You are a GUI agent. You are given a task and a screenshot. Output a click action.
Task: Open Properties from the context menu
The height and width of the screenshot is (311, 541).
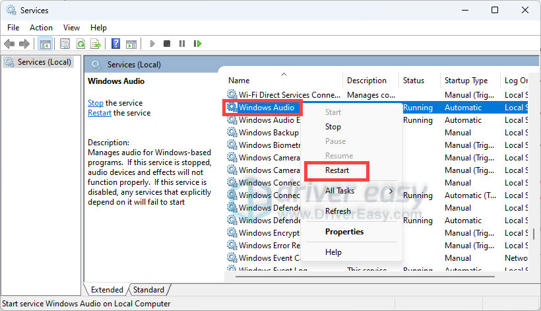pos(344,232)
